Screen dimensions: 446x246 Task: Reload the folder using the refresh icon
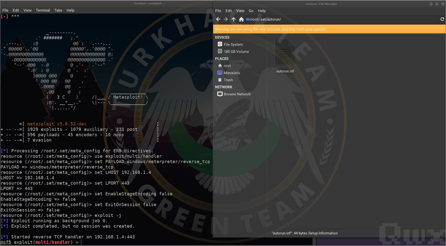[442, 20]
